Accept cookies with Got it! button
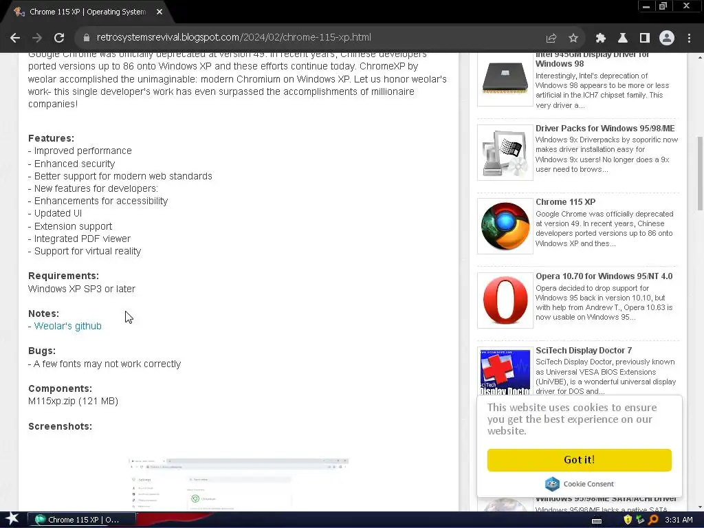704x528 pixels. pyautogui.click(x=579, y=460)
